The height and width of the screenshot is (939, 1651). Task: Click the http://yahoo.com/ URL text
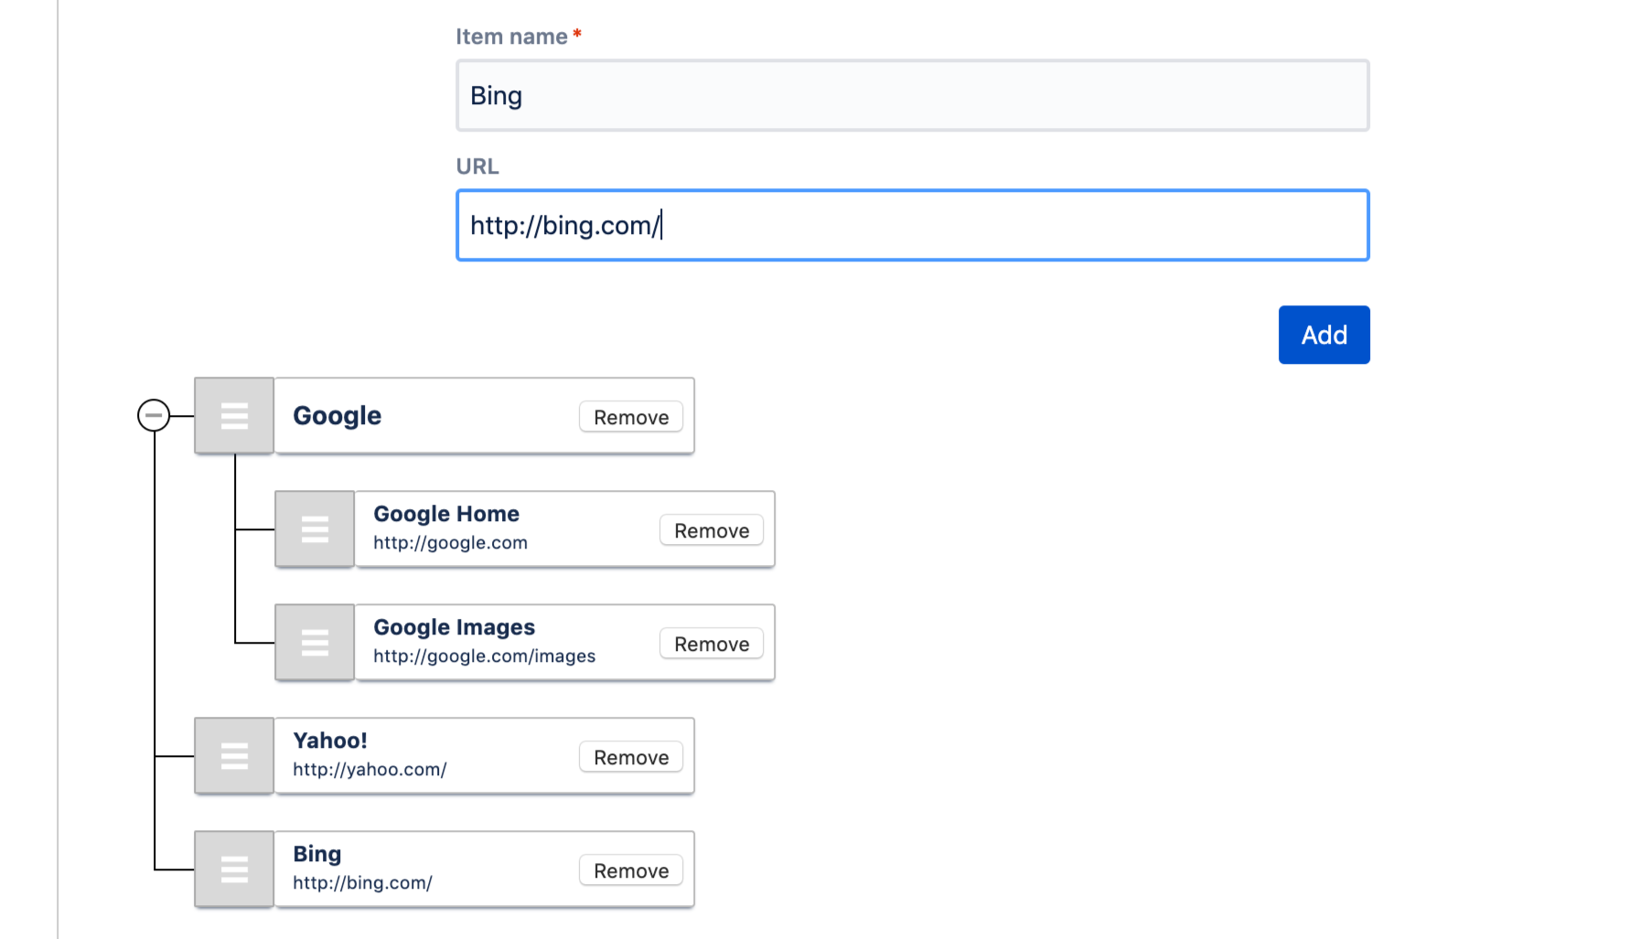point(370,770)
